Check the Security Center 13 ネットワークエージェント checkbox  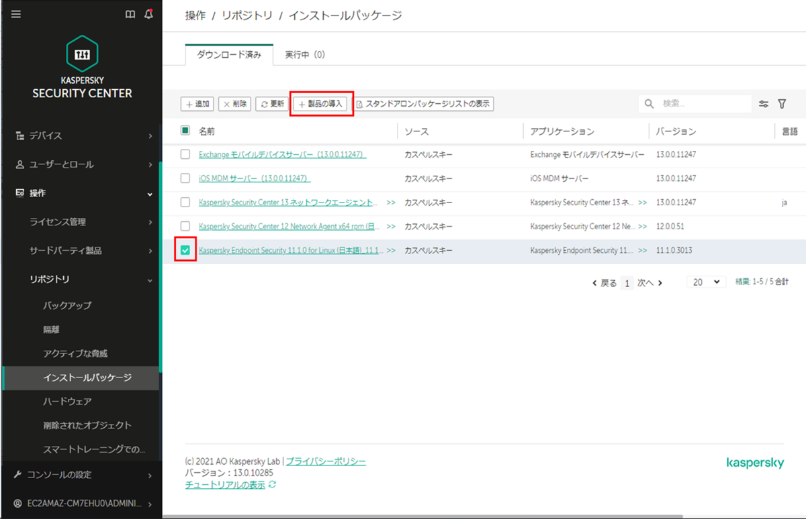185,203
